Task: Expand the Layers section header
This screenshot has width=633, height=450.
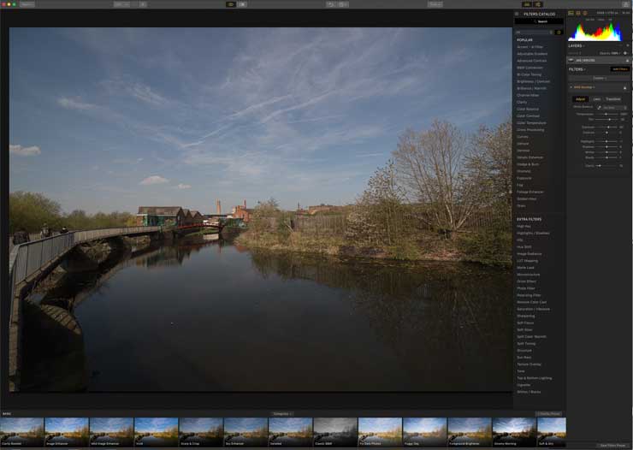Action: [x=576, y=46]
